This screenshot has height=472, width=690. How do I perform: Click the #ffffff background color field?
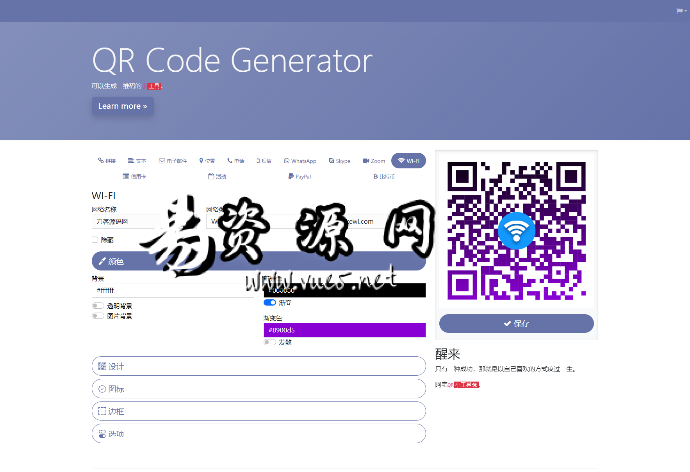(x=173, y=290)
